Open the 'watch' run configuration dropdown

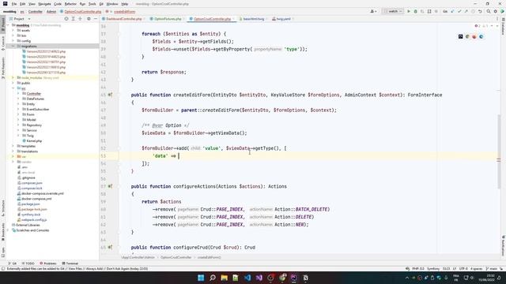[x=393, y=11]
